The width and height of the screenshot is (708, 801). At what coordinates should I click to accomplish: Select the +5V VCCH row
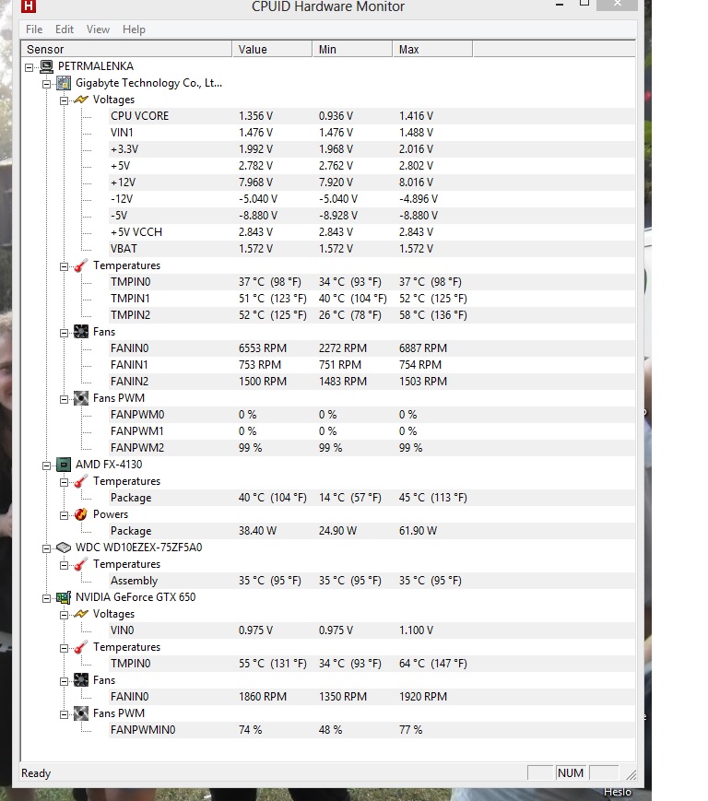372,232
